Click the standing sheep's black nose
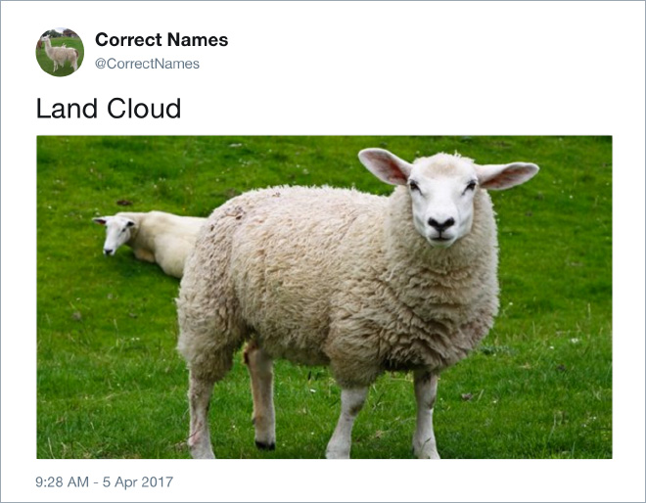Image resolution: width=646 pixels, height=503 pixels. 440,224
